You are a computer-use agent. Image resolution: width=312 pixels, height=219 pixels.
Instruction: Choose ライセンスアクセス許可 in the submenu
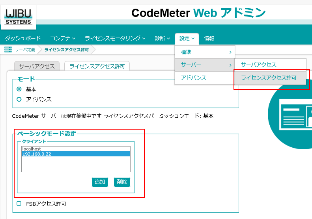coord(270,78)
